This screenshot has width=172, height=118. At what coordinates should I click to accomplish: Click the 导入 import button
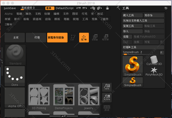pyautogui.click(x=132, y=31)
